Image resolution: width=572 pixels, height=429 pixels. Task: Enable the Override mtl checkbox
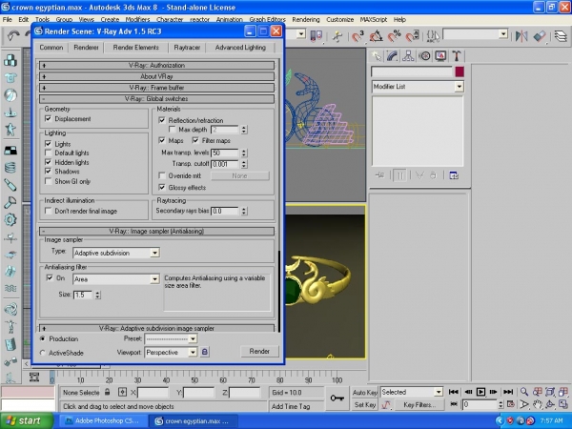(x=162, y=175)
